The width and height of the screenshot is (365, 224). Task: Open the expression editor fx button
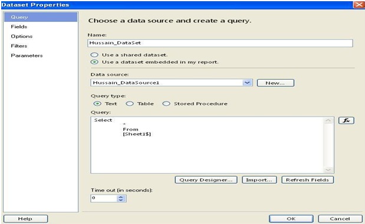click(346, 121)
